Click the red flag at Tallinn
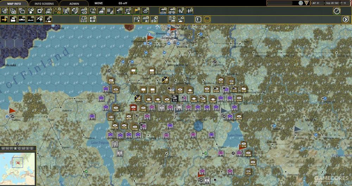This screenshot has height=186, width=352. (x=12, y=111)
